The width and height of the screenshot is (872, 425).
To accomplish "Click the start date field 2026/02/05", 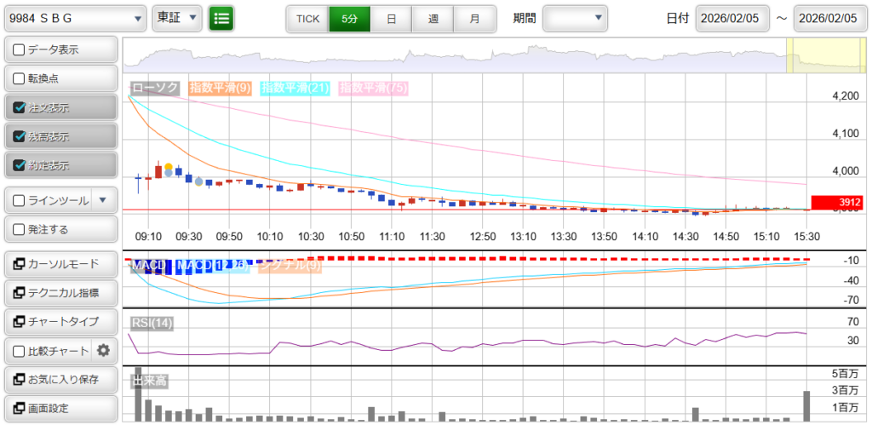I will (x=732, y=18).
